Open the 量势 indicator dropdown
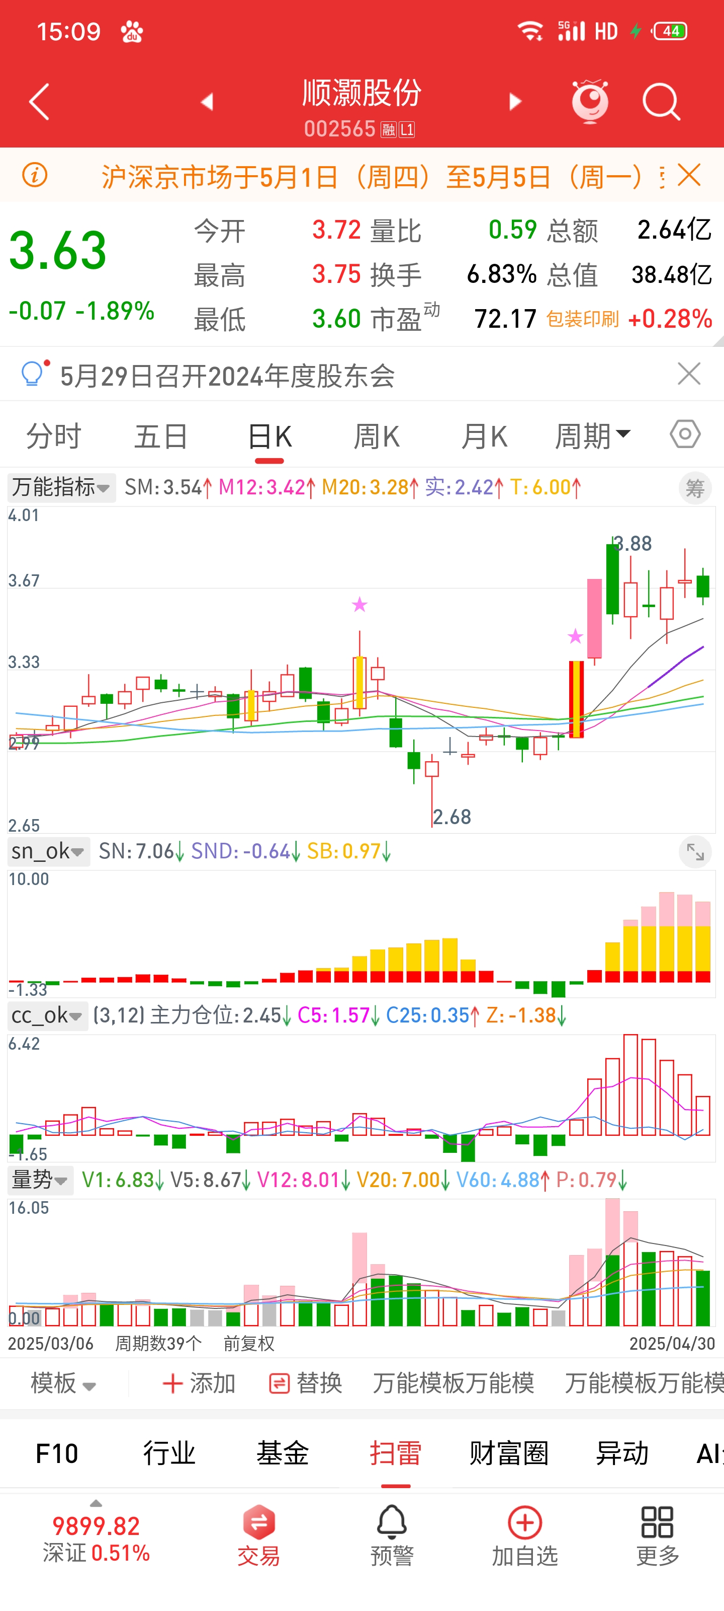This screenshot has height=1611, width=724. tap(40, 1180)
